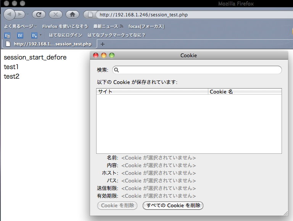Image resolution: width=293 pixels, height=221 pixels.
Task: Click the Hatena B! bookmark icon
Action: tap(20, 35)
